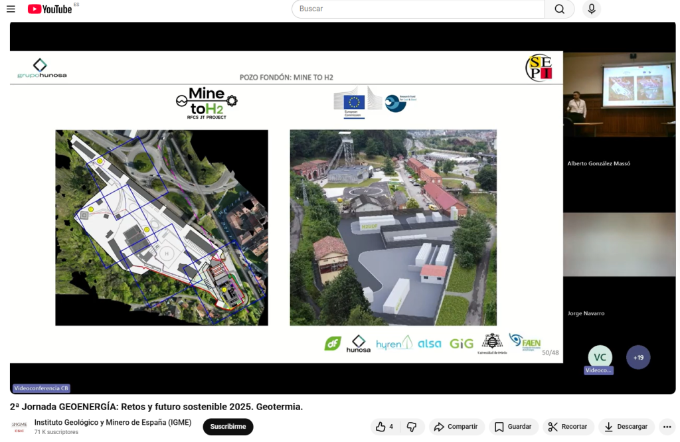Clip the video using Recortar
Viewport: 680px width, 442px height.
point(568,427)
